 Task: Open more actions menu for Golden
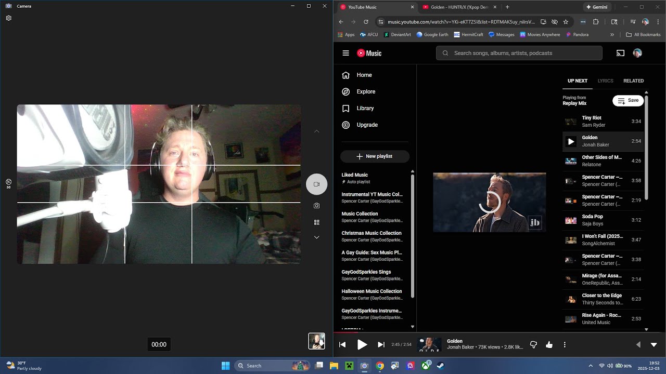point(565,344)
